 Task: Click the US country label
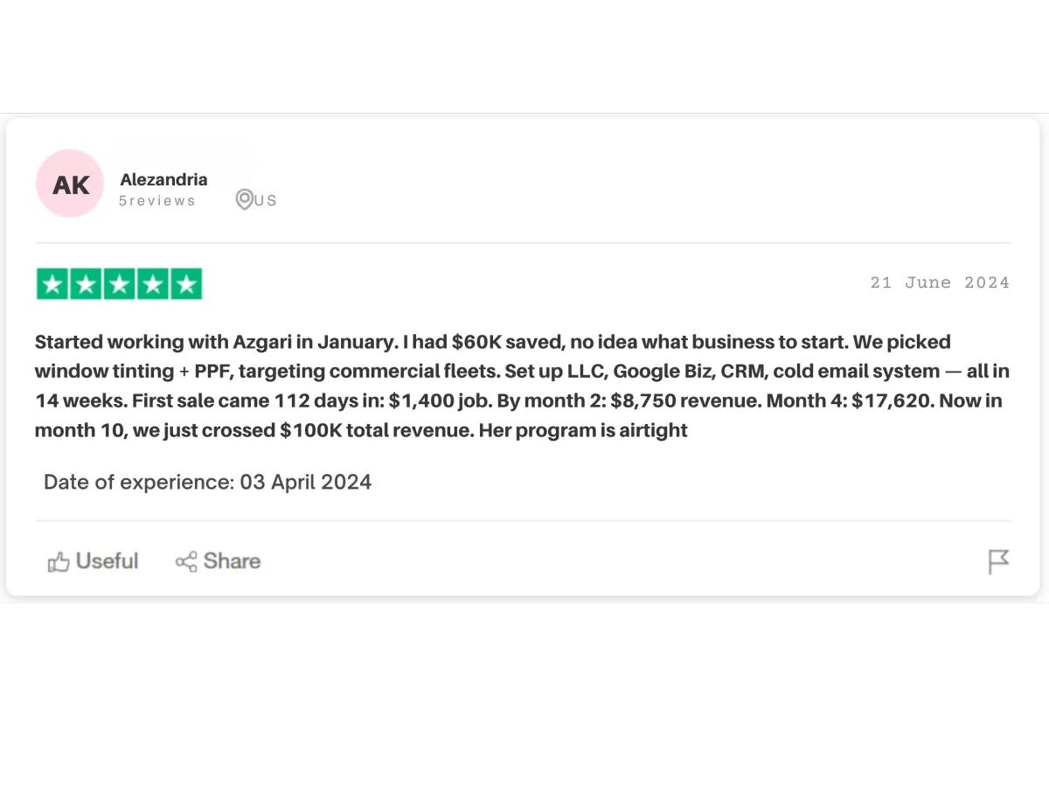point(266,201)
